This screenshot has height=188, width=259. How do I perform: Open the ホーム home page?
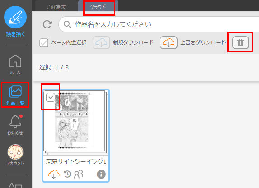click(x=15, y=64)
